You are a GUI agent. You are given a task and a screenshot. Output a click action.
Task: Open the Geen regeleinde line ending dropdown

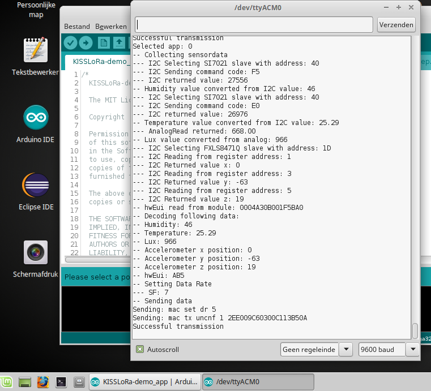tap(317, 350)
